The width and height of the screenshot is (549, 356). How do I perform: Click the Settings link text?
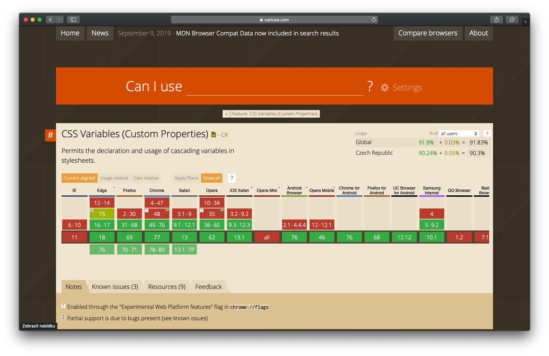(407, 87)
